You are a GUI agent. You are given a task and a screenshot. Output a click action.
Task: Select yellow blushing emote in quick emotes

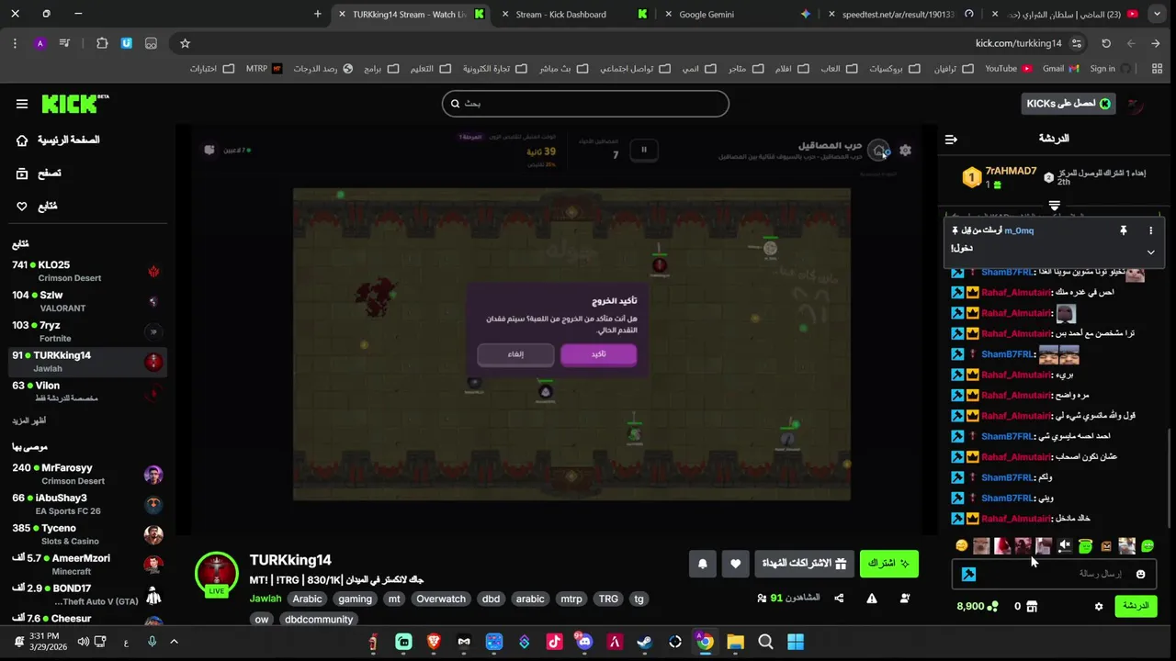(961, 546)
